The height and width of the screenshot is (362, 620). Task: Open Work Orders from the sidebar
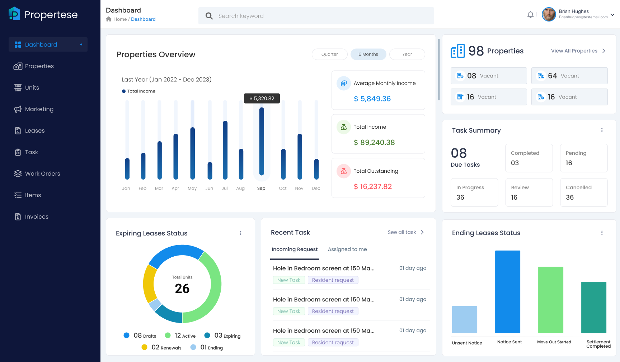42,173
